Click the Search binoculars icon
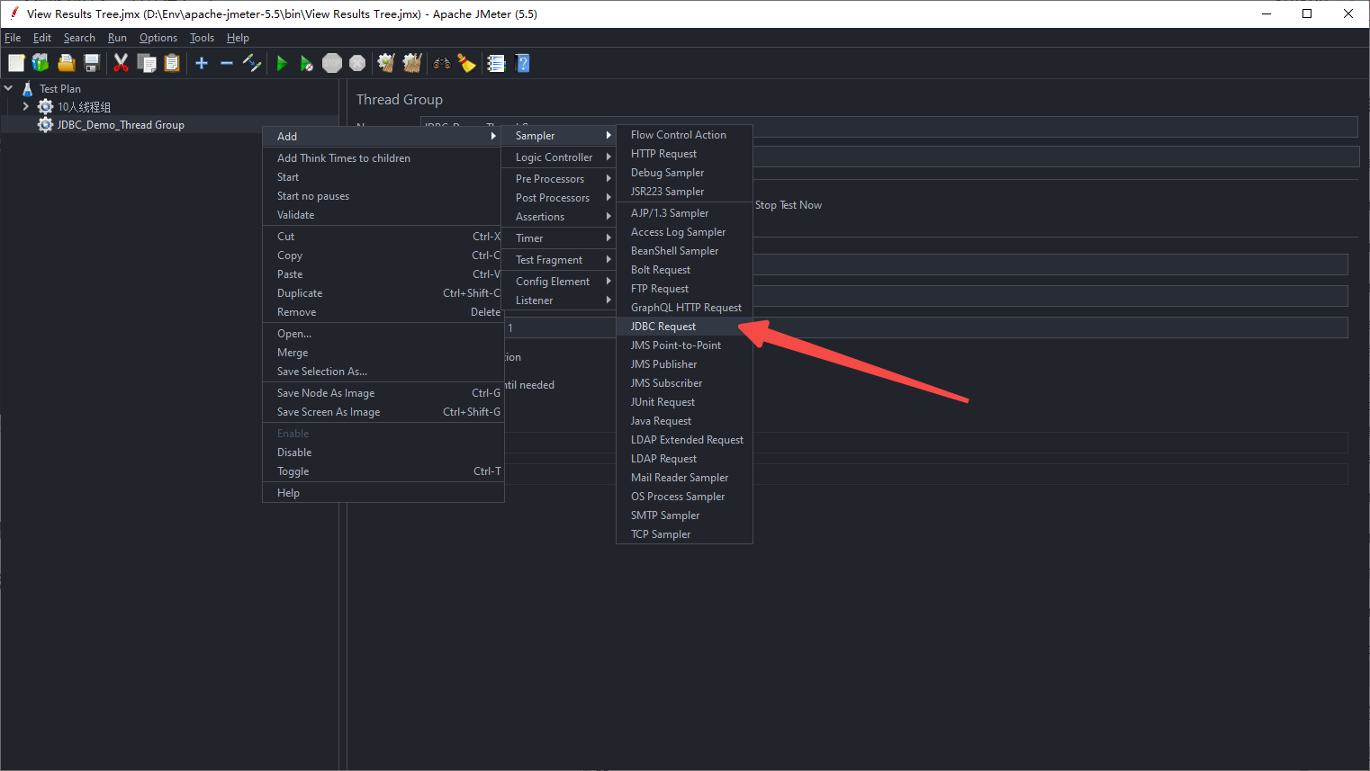Image resolution: width=1370 pixels, height=771 pixels. click(441, 63)
